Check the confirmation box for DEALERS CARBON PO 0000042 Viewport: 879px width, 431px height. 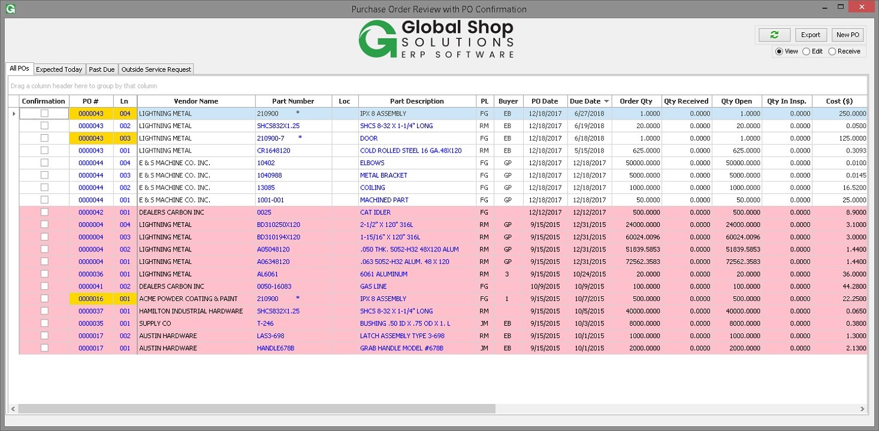coord(44,212)
